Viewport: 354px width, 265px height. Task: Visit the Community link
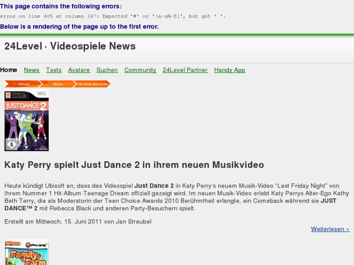point(140,70)
